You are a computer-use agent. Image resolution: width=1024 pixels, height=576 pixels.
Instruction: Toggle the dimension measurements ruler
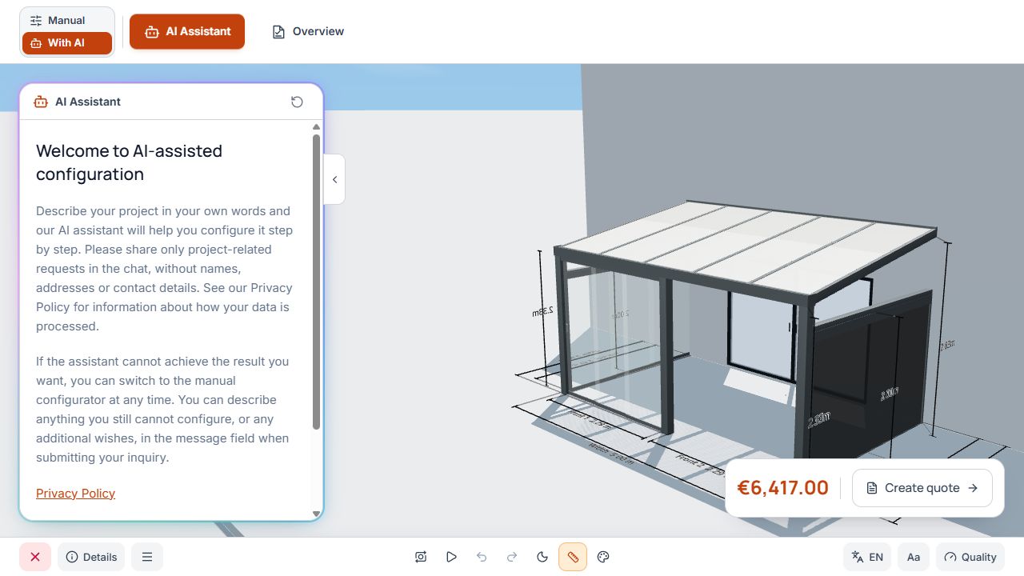[x=573, y=557]
